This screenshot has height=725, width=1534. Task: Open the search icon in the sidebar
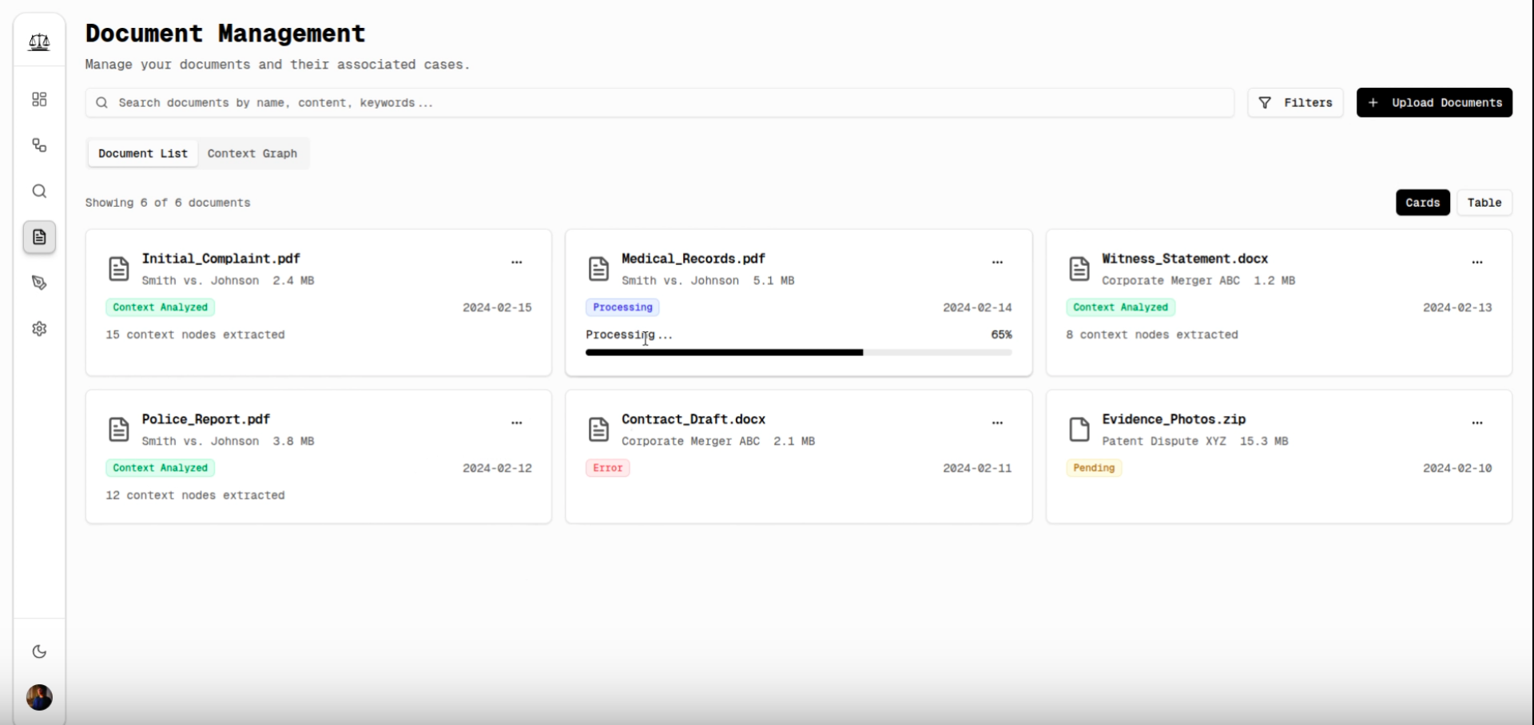39,192
